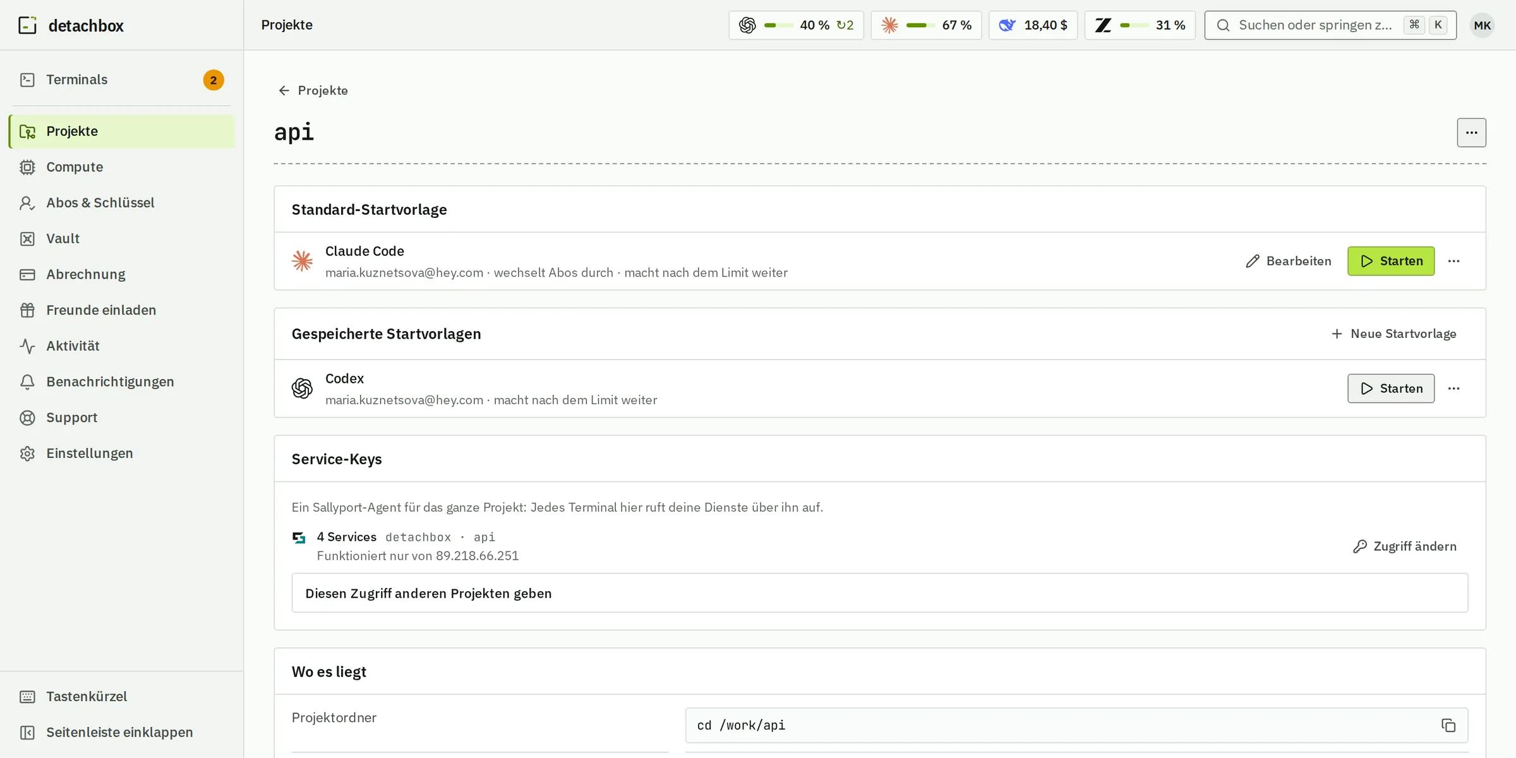Click the Projektordner label
1516x758 pixels.
(x=334, y=718)
